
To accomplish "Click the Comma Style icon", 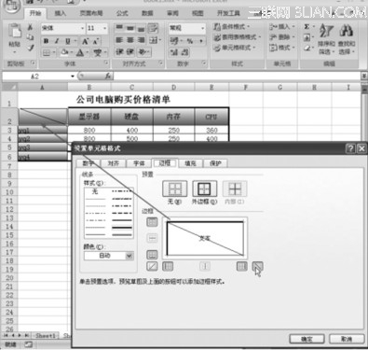I will 200,41.
